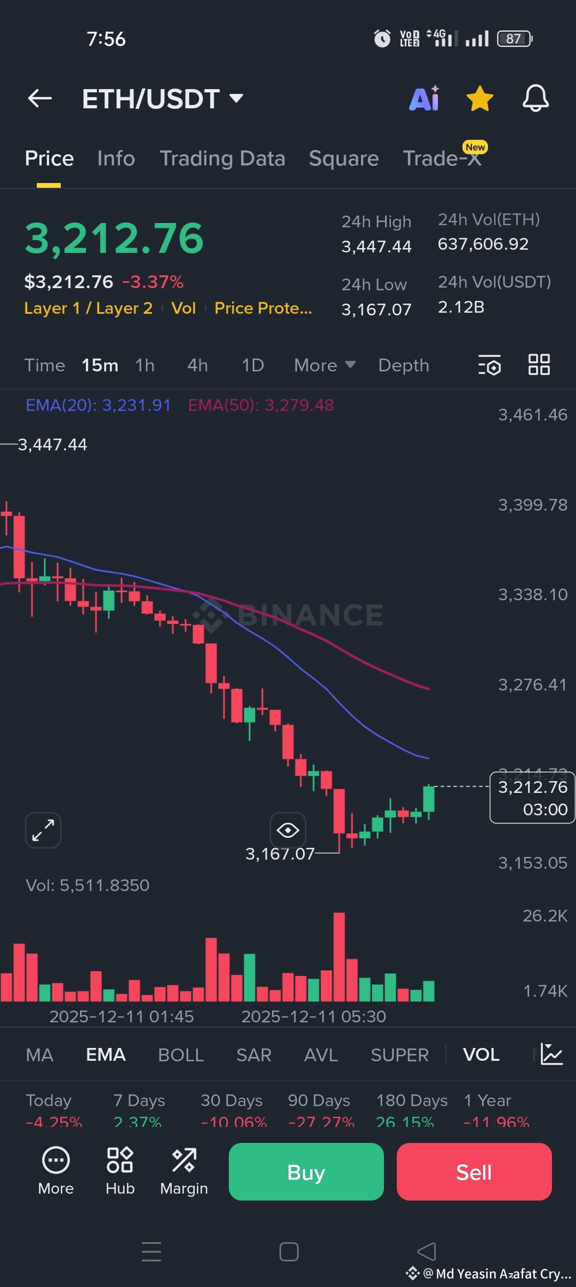576x1287 pixels.
Task: Tap the red Sell button
Action: tap(474, 1172)
